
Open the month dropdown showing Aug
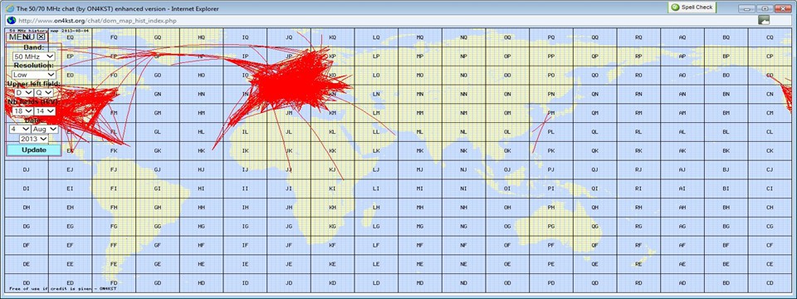[45, 130]
